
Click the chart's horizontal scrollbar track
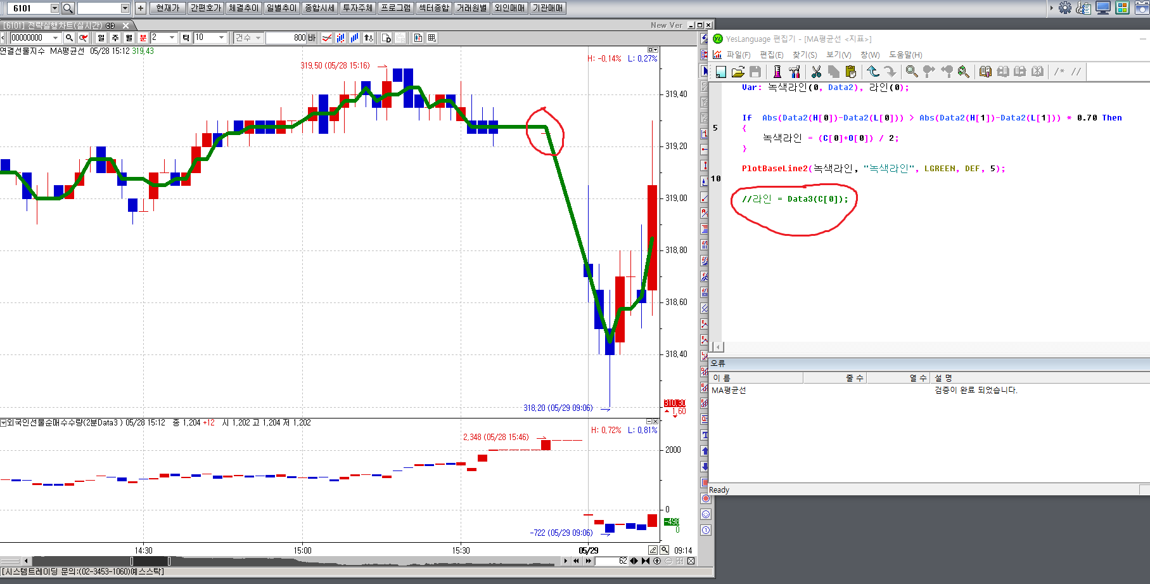click(x=380, y=561)
